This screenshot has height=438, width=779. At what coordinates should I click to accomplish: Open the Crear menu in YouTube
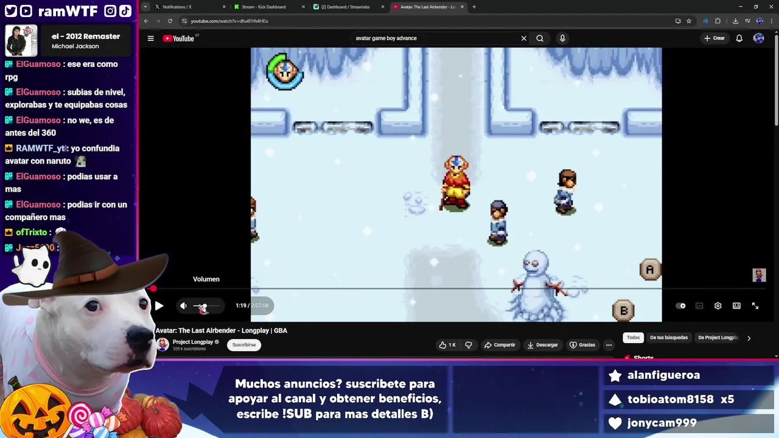click(x=714, y=38)
